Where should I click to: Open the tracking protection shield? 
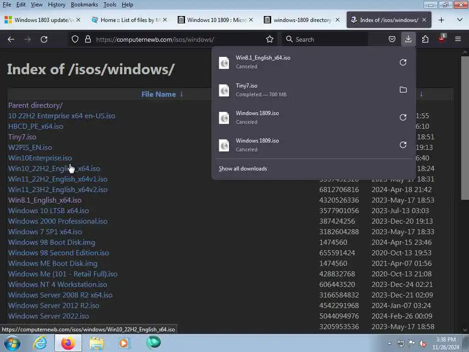tap(75, 39)
